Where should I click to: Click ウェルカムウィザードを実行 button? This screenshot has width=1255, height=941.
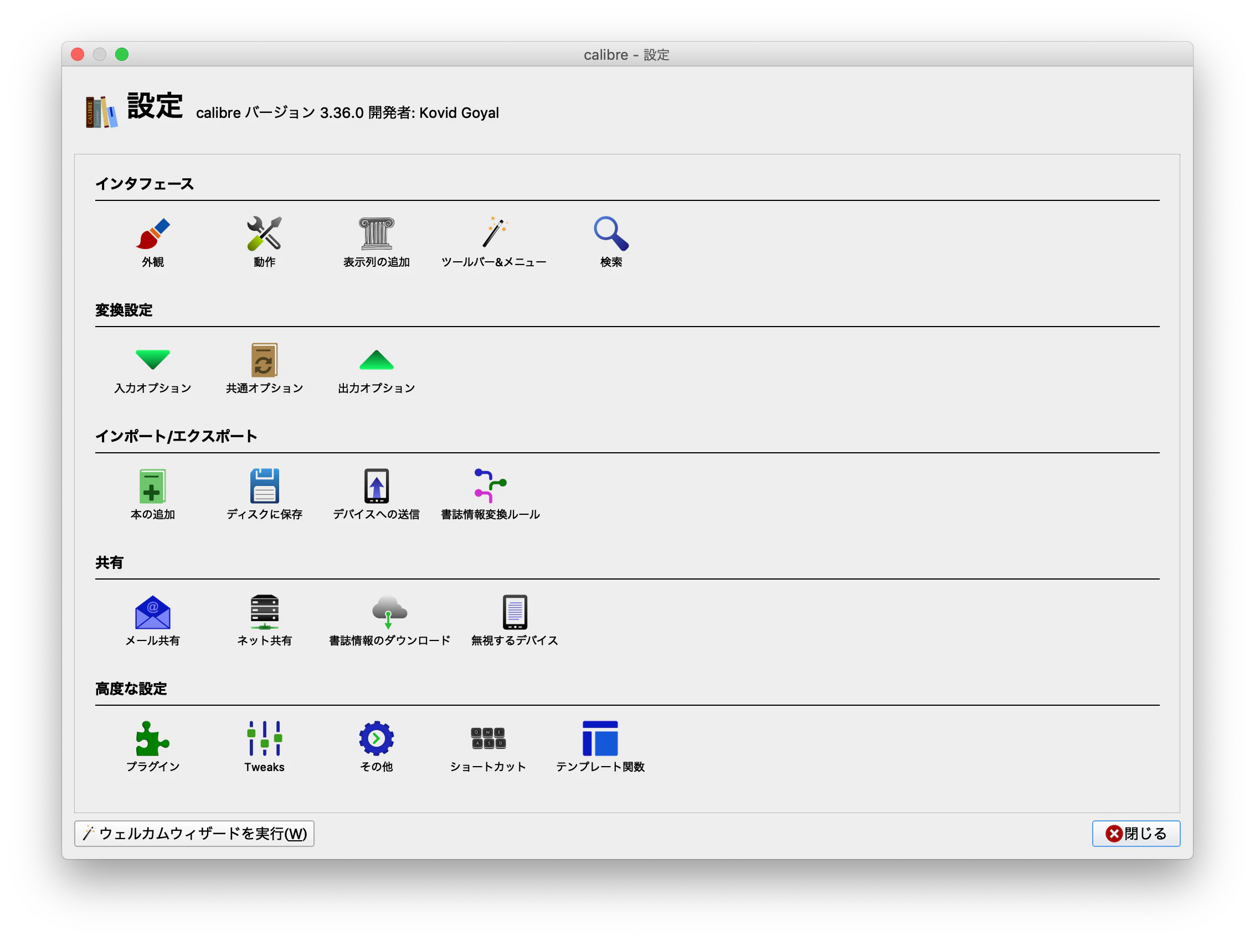pyautogui.click(x=194, y=833)
